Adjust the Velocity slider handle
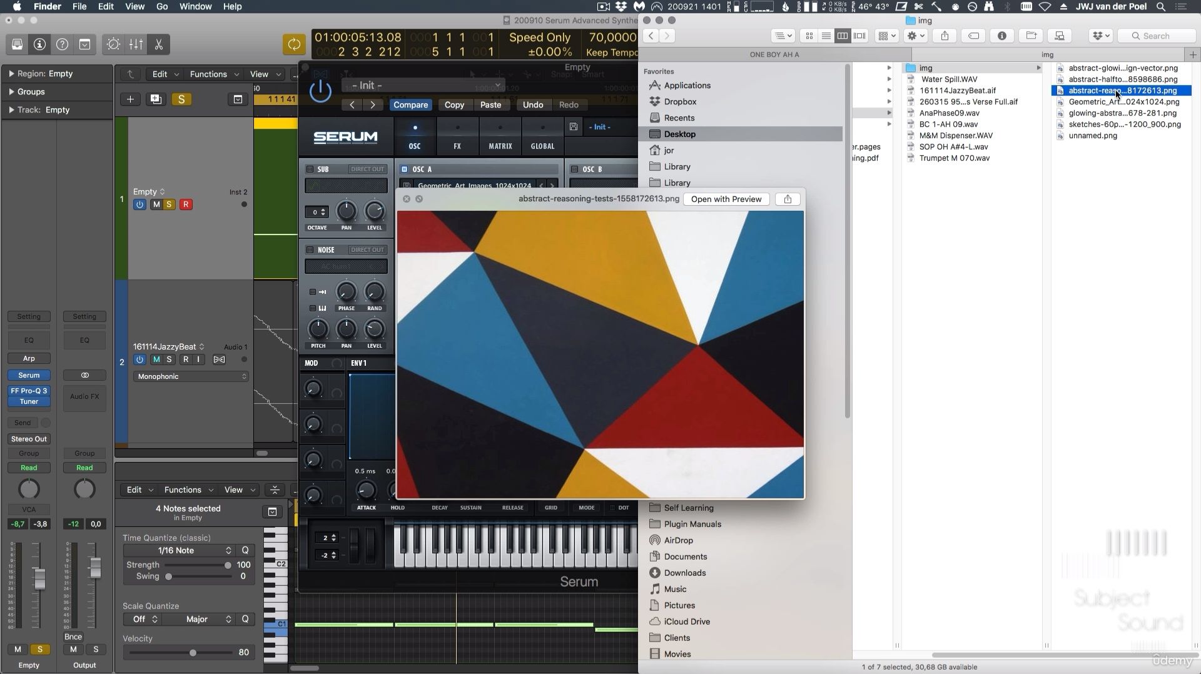The image size is (1201, 674). 193,653
